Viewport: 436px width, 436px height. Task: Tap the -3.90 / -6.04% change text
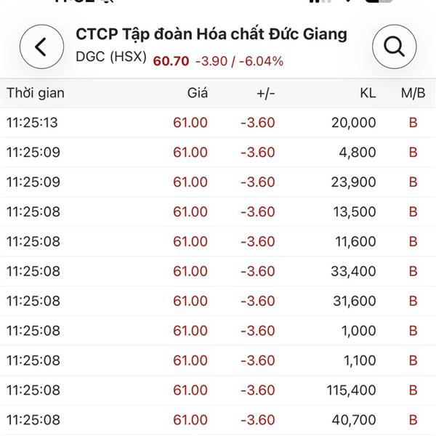tap(239, 61)
